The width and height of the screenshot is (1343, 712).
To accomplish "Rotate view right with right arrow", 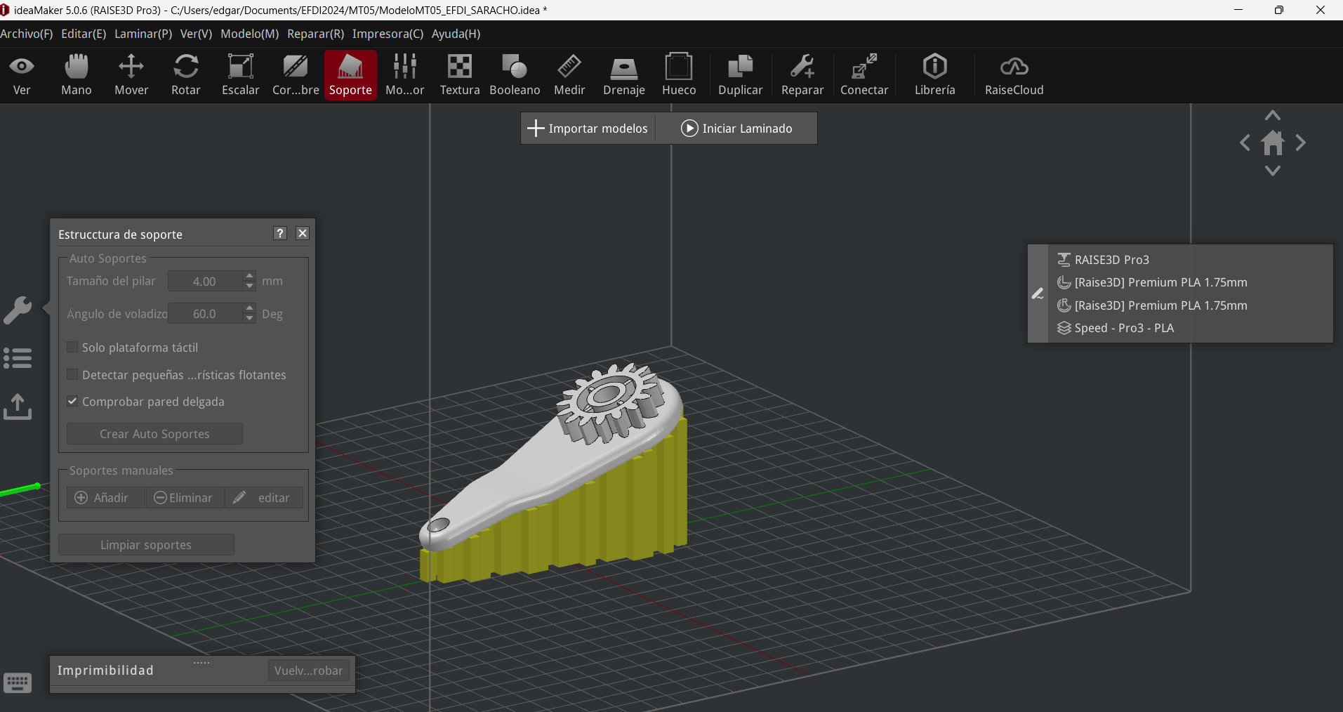I will [x=1301, y=143].
